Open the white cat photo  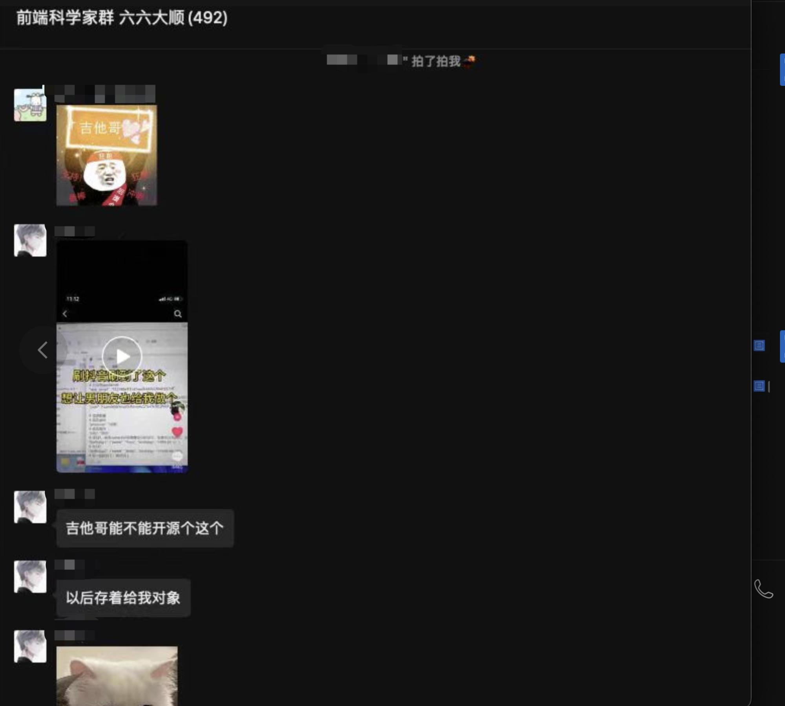tap(117, 676)
